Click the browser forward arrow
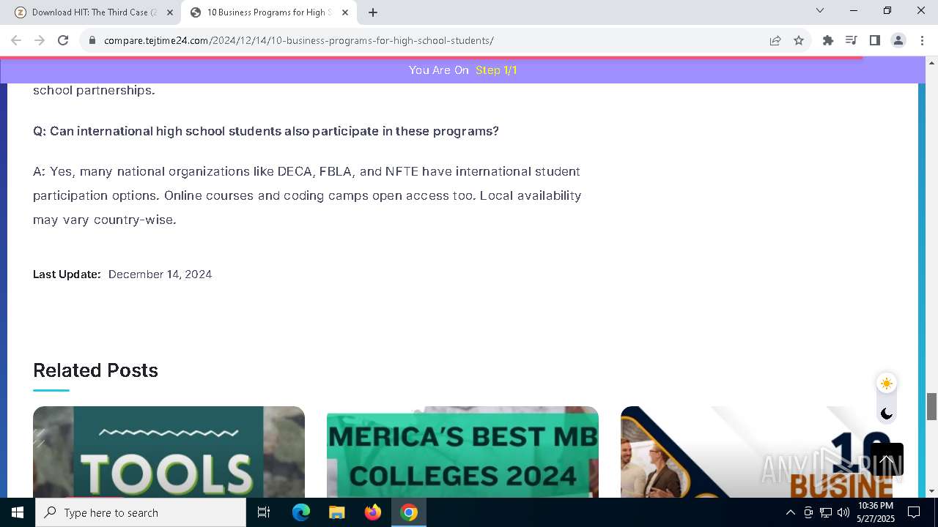The width and height of the screenshot is (938, 527). point(40,40)
